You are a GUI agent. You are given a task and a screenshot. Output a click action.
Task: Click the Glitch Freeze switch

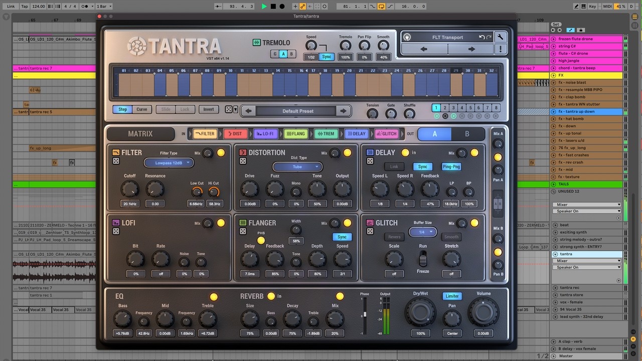(423, 260)
